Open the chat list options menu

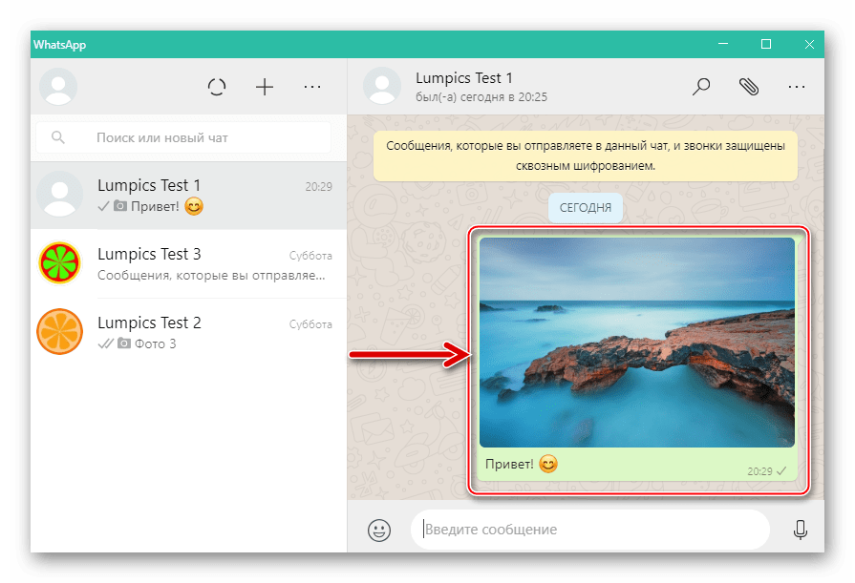pyautogui.click(x=312, y=86)
